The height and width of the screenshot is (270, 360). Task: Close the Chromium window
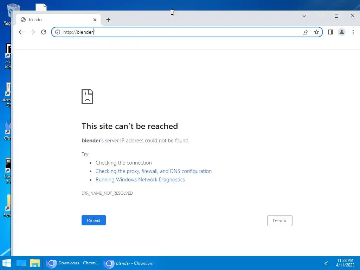coord(352,16)
